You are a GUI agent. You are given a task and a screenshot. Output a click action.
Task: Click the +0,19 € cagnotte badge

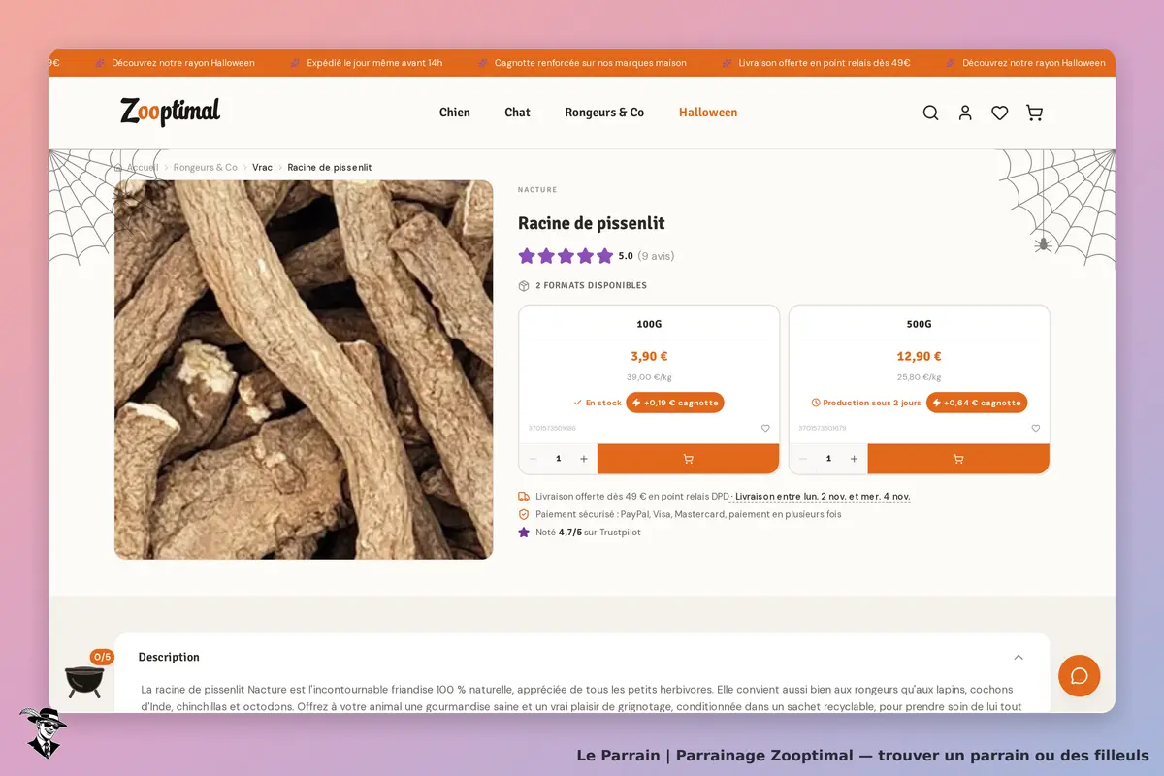click(675, 403)
